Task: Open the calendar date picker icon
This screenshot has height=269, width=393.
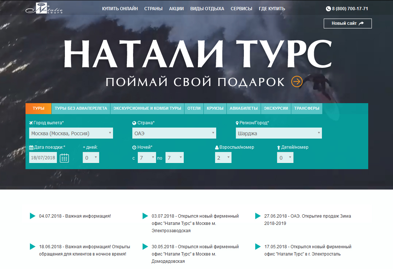Action: point(64,158)
